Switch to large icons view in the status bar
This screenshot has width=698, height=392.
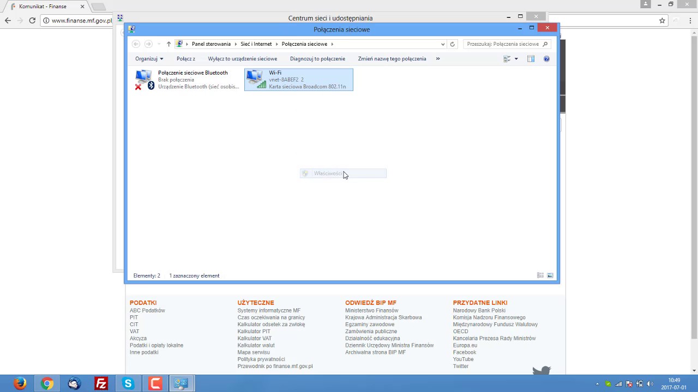point(550,275)
